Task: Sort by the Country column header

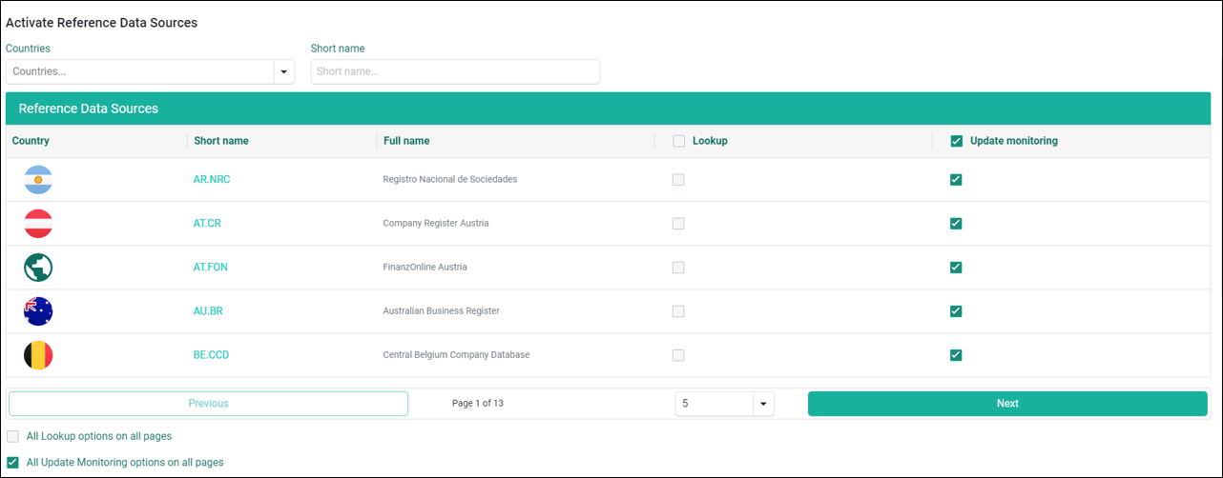Action: pyautogui.click(x=31, y=141)
